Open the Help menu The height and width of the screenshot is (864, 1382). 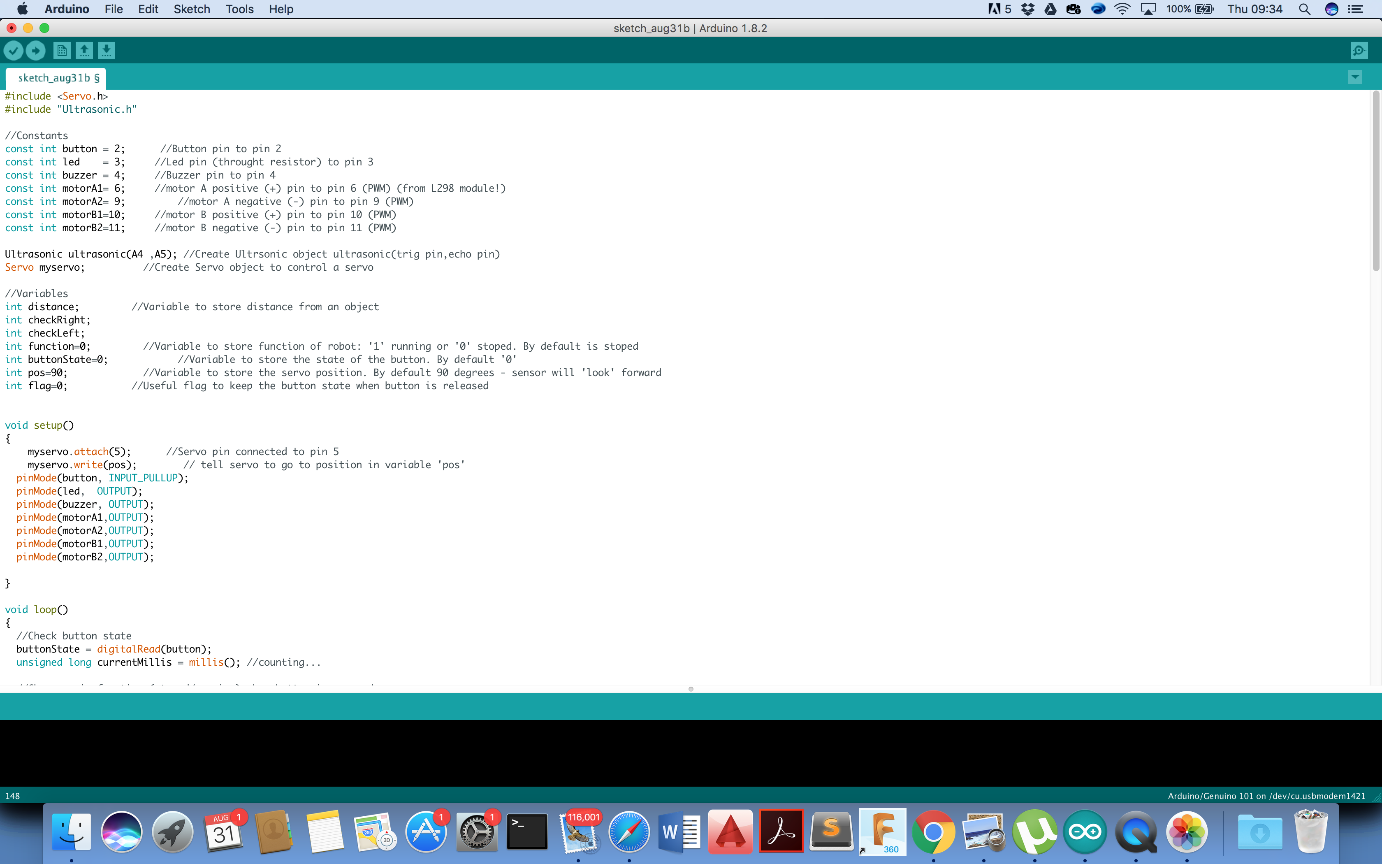tap(281, 9)
